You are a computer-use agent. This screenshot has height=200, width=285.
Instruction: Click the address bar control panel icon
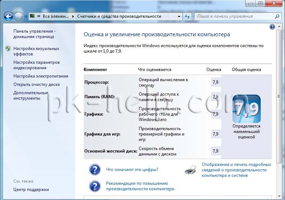click(x=32, y=16)
